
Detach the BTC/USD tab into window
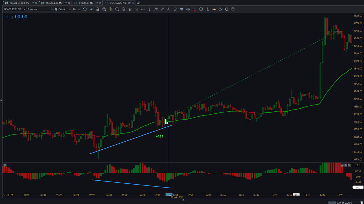pos(97,3)
